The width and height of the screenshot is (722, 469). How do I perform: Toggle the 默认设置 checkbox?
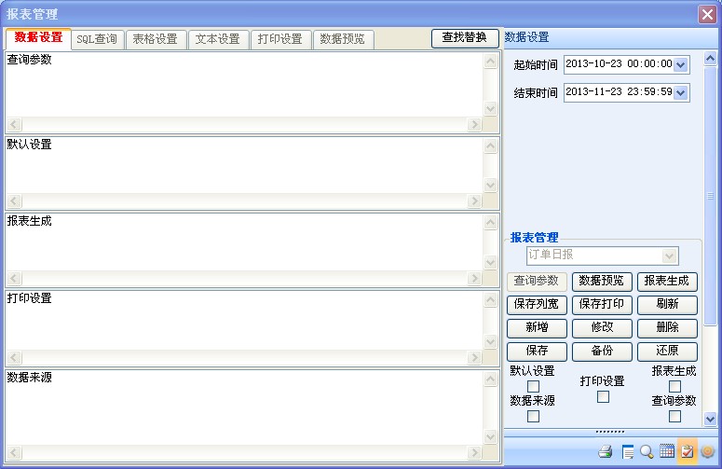(533, 386)
